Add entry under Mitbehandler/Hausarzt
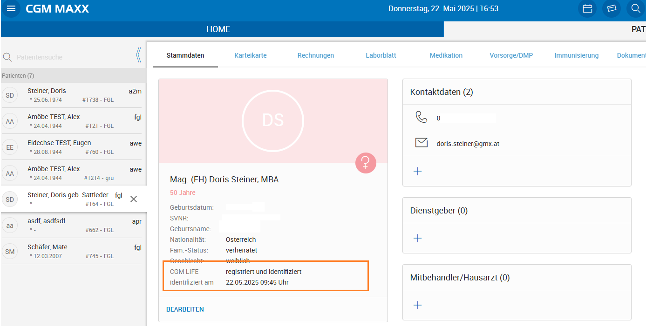646x326 pixels. [x=417, y=305]
